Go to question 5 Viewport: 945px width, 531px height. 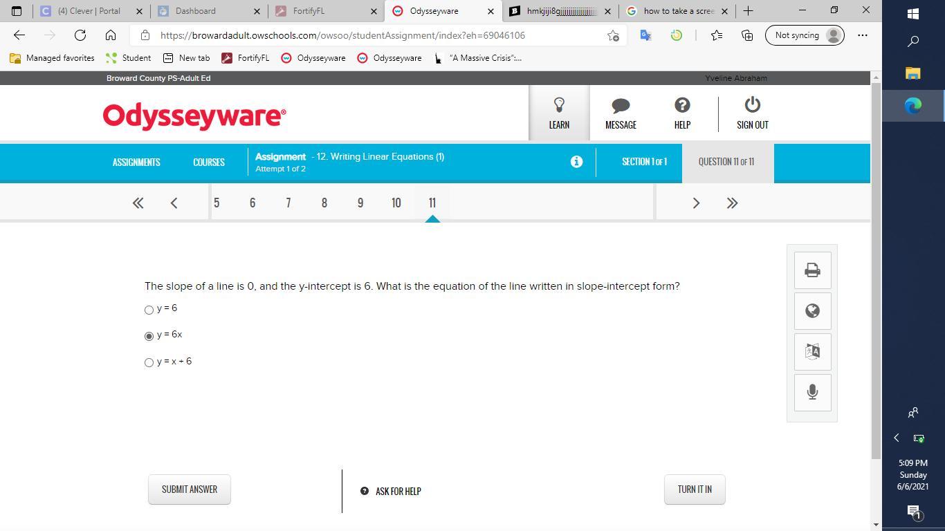[217, 203]
